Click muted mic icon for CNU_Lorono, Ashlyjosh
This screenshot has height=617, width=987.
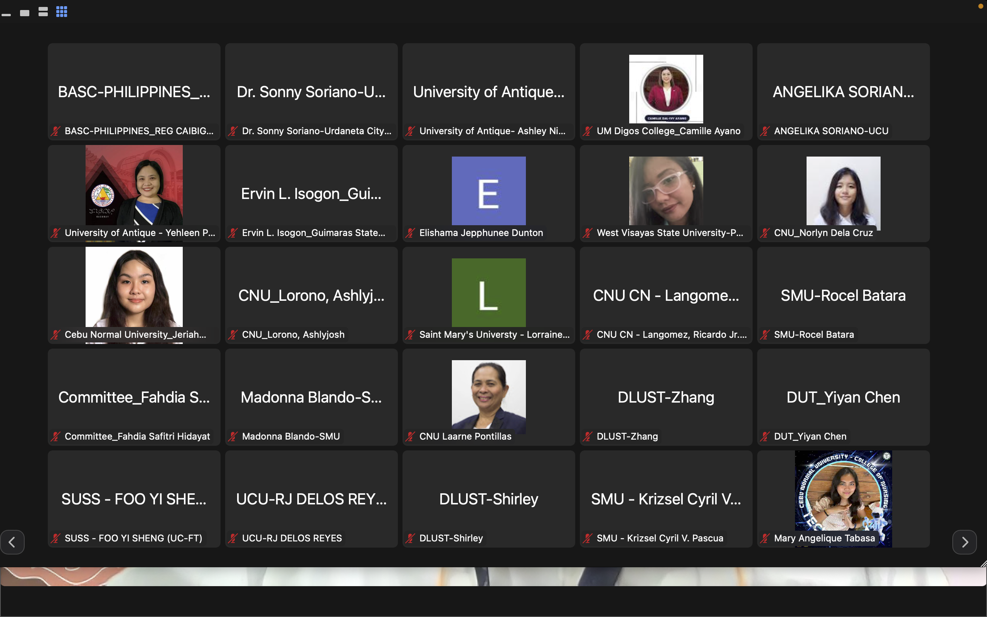pyautogui.click(x=233, y=335)
